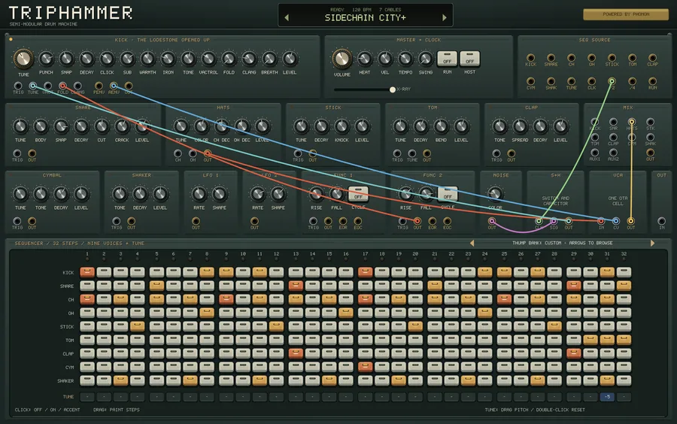Click the Snare OUT jack
The width and height of the screenshot is (677, 424).
point(32,153)
